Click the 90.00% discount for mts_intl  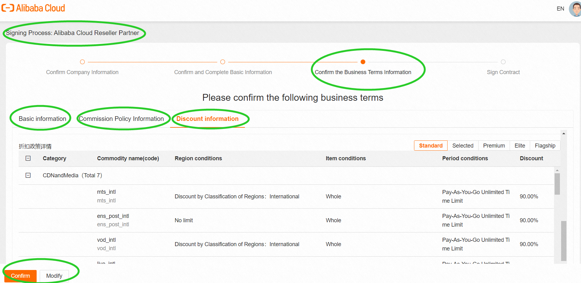pyautogui.click(x=529, y=197)
